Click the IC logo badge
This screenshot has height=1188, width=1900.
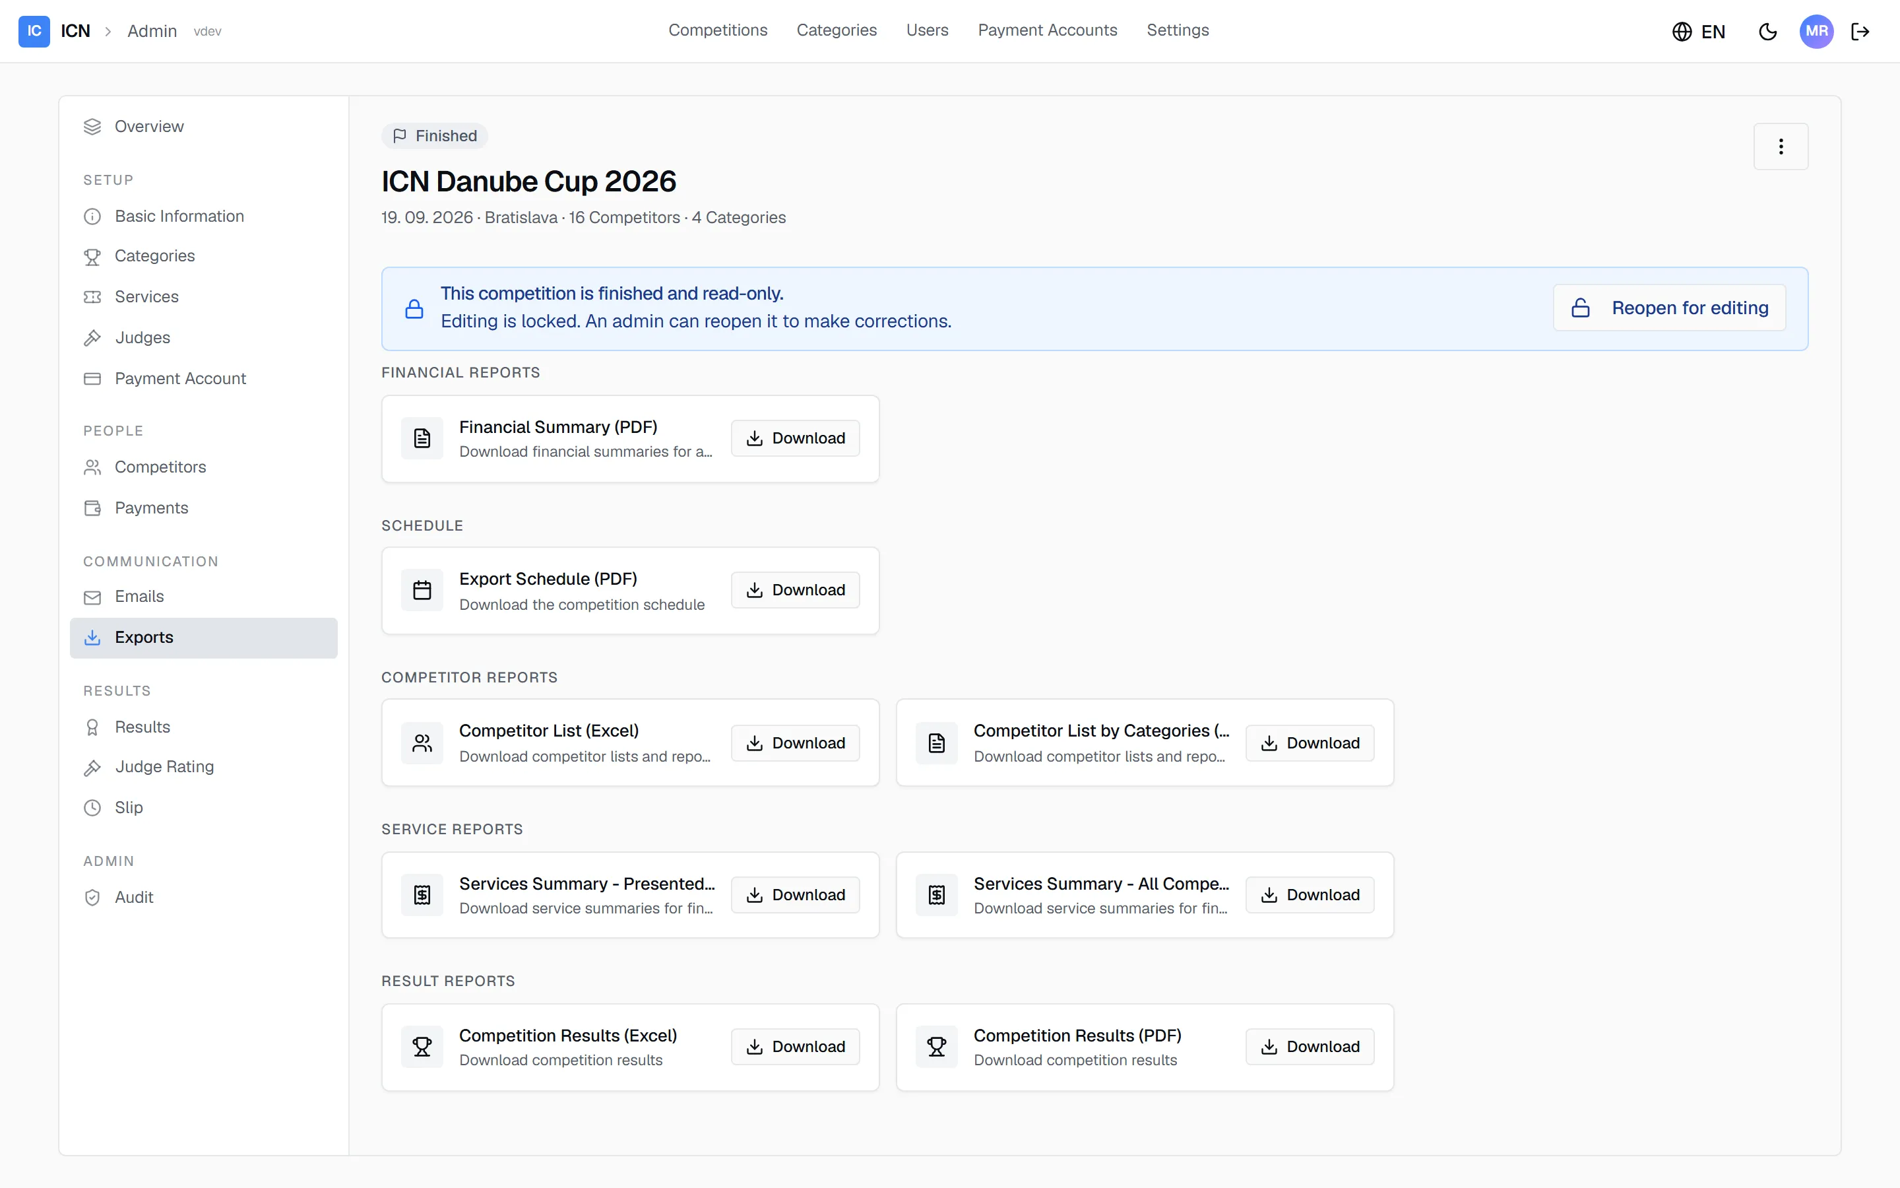point(34,32)
